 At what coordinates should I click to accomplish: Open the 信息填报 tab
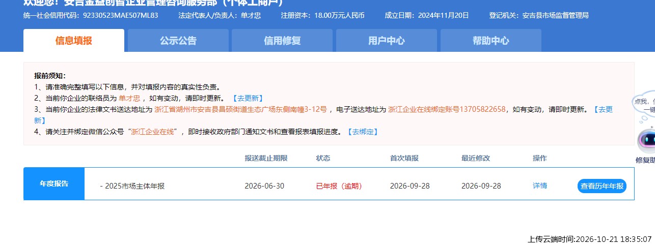pos(74,41)
